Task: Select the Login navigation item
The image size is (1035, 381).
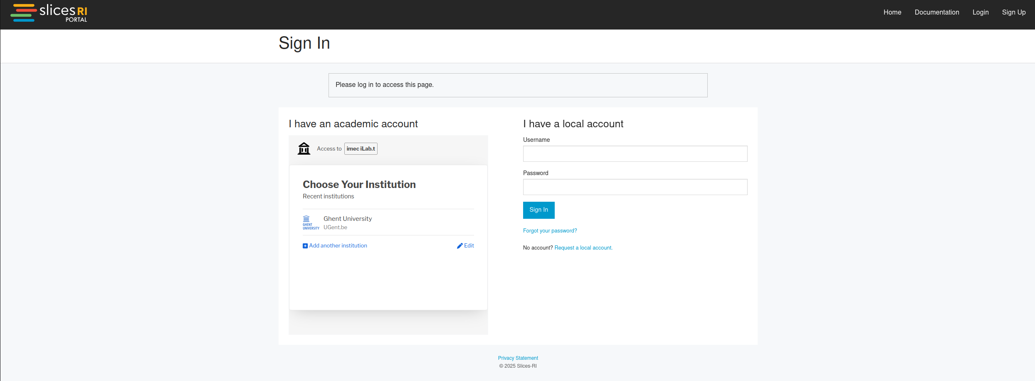Action: click(x=981, y=12)
